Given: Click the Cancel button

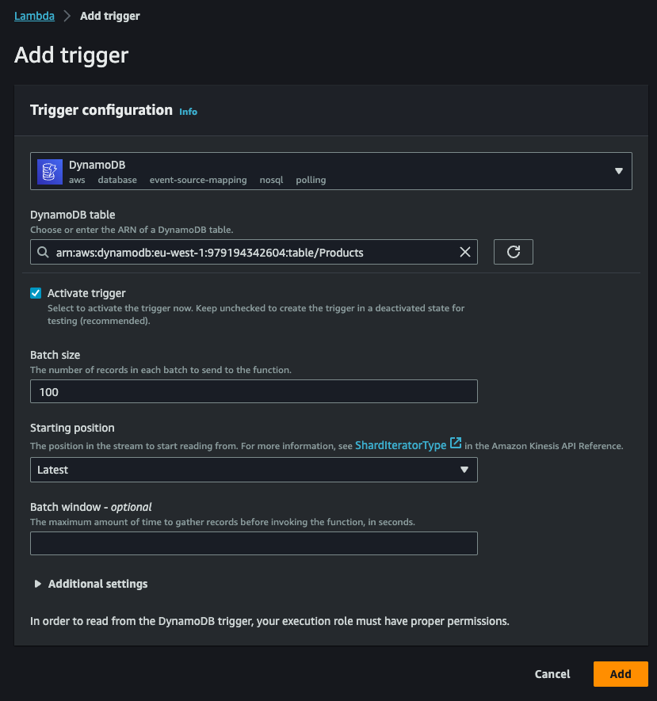Looking at the screenshot, I should coord(552,674).
